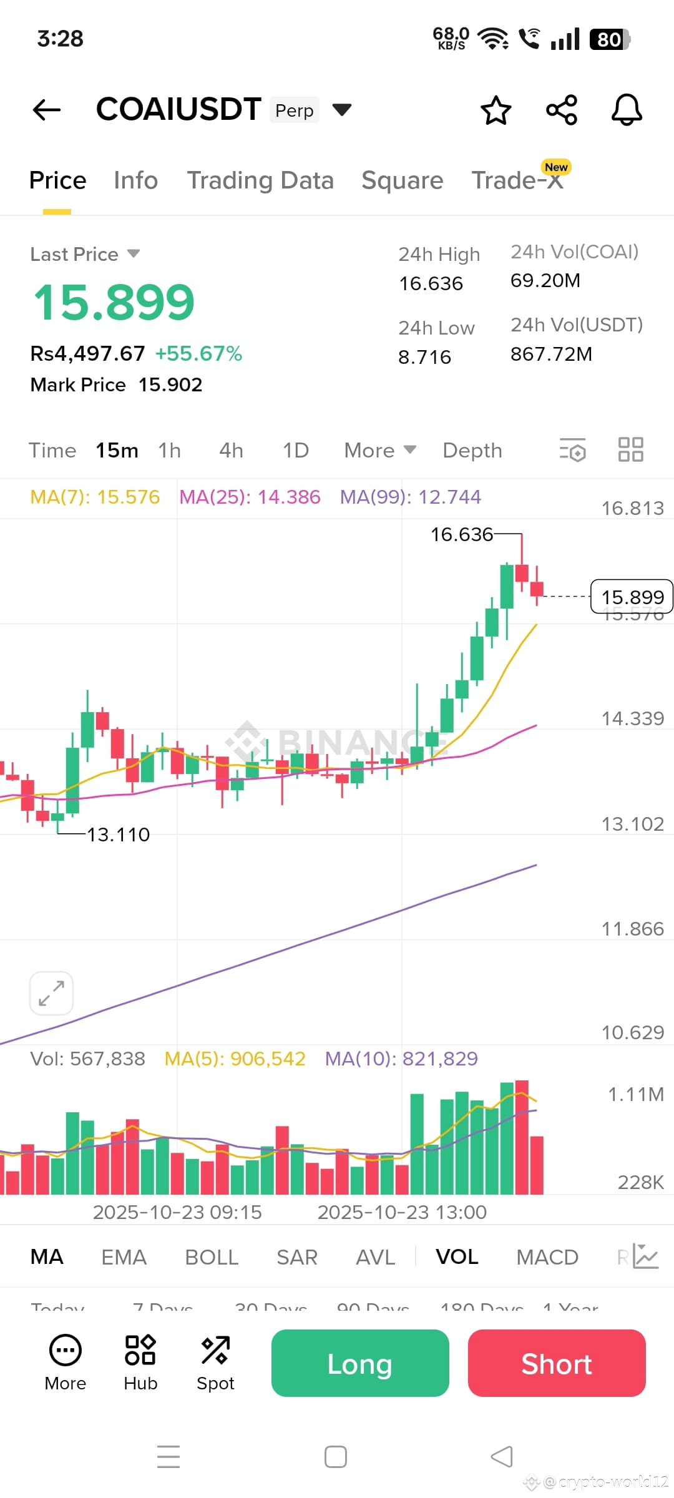This screenshot has height=1498, width=674.
Task: Tap the MA(99): 12.744 legend
Action: (x=411, y=497)
